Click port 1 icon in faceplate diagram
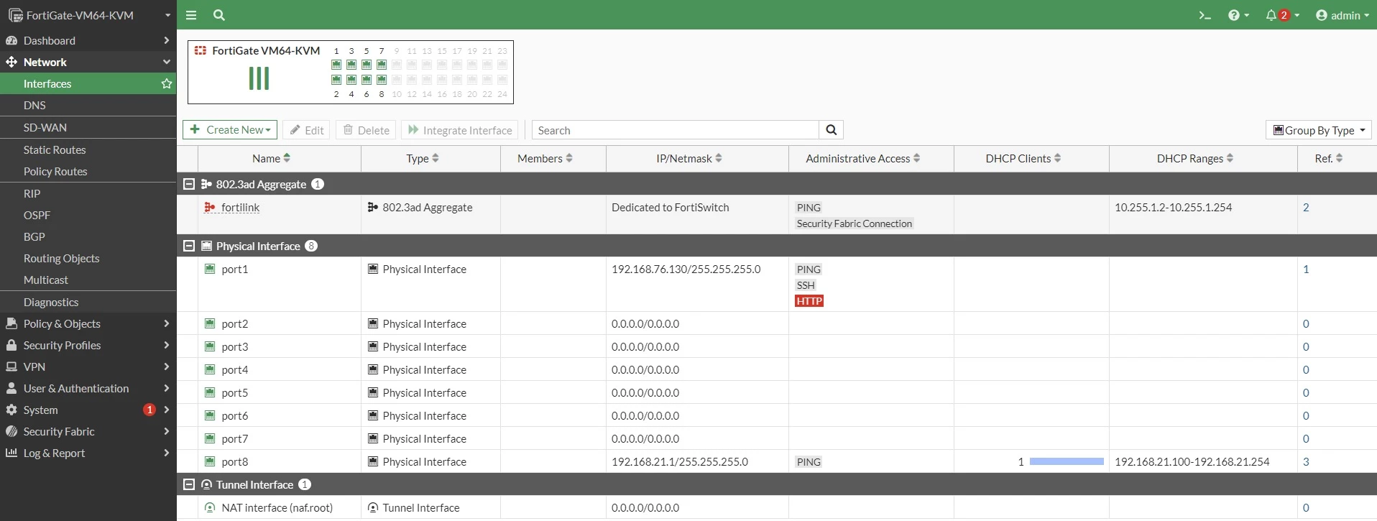Screen dimensions: 1377x521 click(x=336, y=65)
